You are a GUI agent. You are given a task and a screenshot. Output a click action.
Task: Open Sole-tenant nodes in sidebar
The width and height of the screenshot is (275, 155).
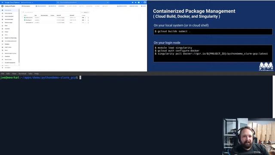click(9, 19)
